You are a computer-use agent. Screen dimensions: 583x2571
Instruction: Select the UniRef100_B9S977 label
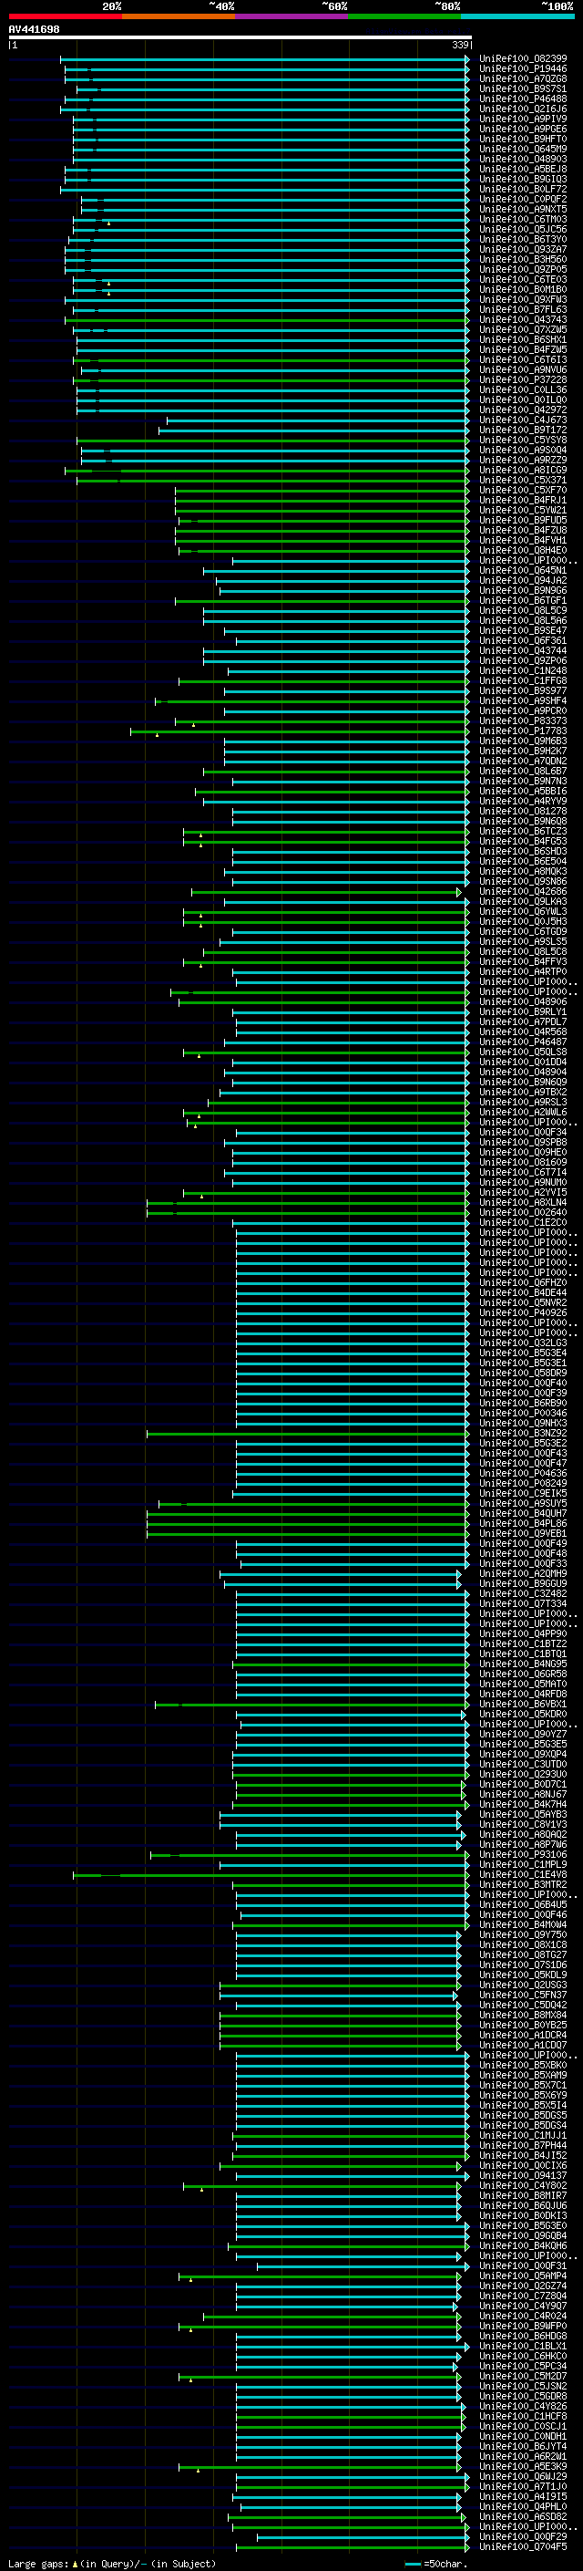click(523, 690)
